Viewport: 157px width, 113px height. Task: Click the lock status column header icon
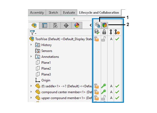pos(104,32)
